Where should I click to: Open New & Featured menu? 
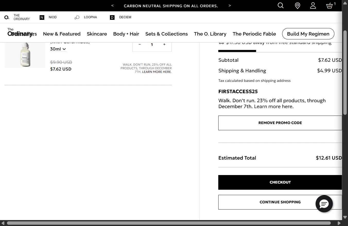62,34
